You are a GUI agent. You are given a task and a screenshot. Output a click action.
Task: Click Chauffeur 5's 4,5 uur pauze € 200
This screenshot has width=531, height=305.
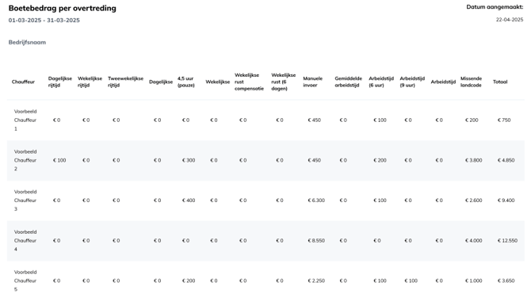[x=189, y=281]
